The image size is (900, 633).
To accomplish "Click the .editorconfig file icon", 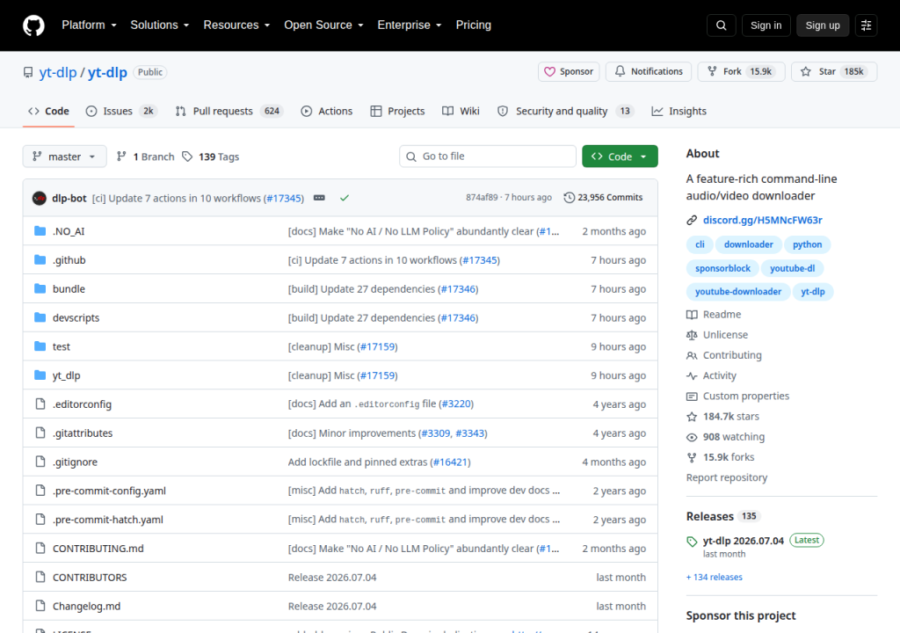I will [x=40, y=404].
